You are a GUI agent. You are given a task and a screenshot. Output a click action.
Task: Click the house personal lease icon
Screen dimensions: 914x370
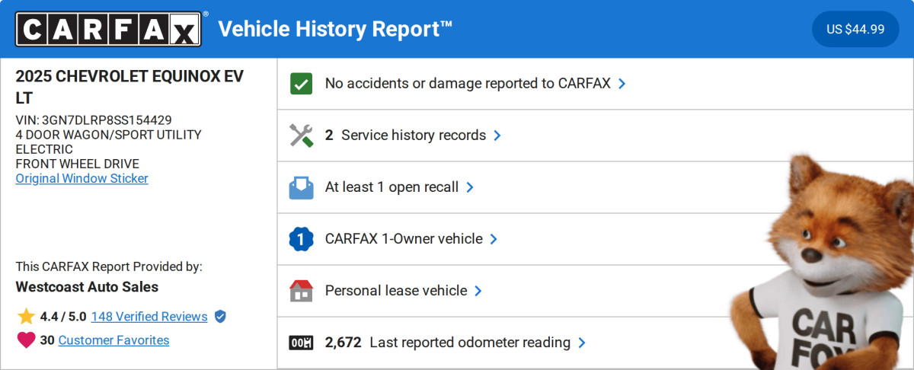(x=302, y=291)
